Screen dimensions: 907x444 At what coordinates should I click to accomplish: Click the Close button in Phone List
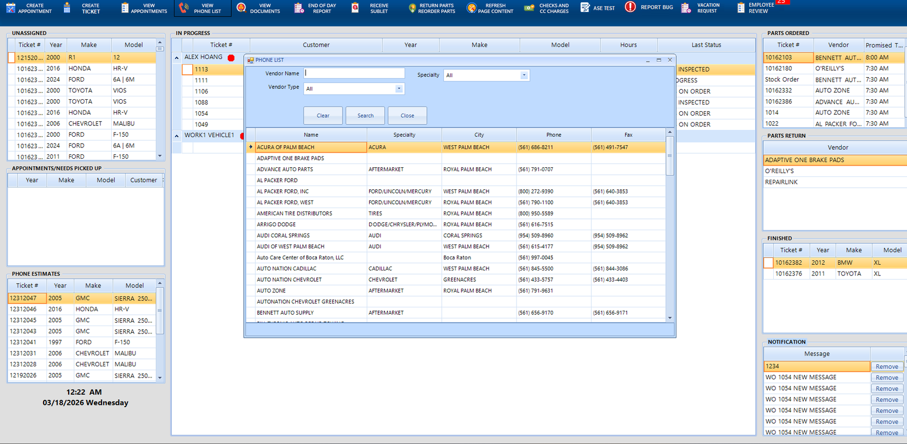point(408,116)
